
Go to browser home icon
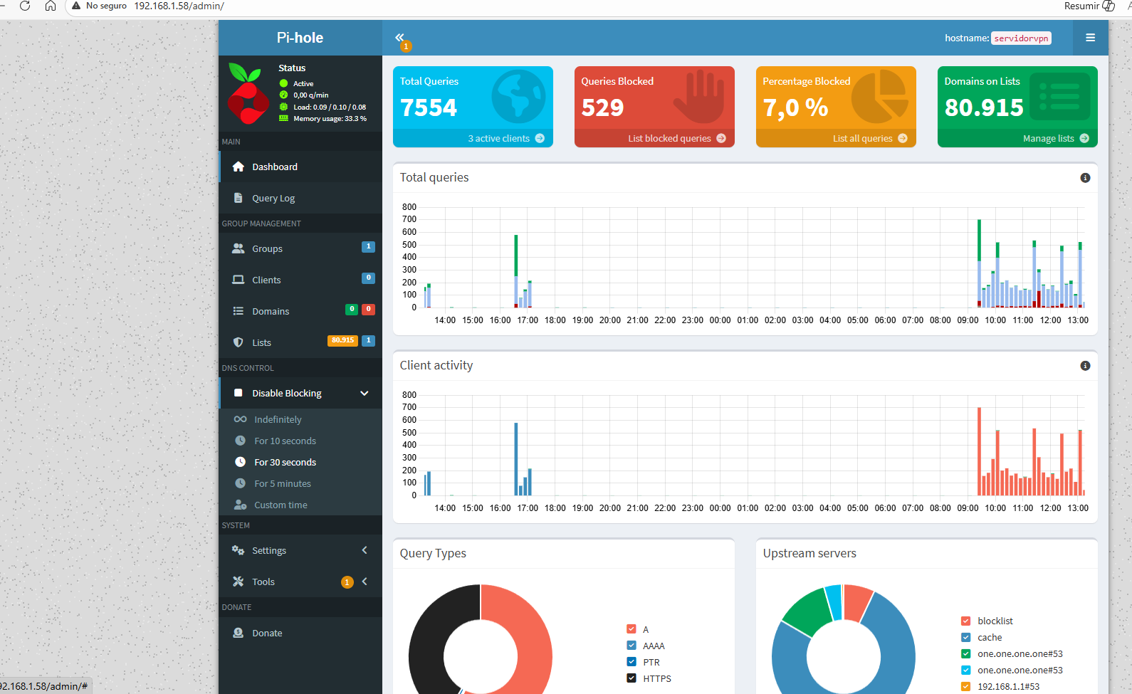51,6
